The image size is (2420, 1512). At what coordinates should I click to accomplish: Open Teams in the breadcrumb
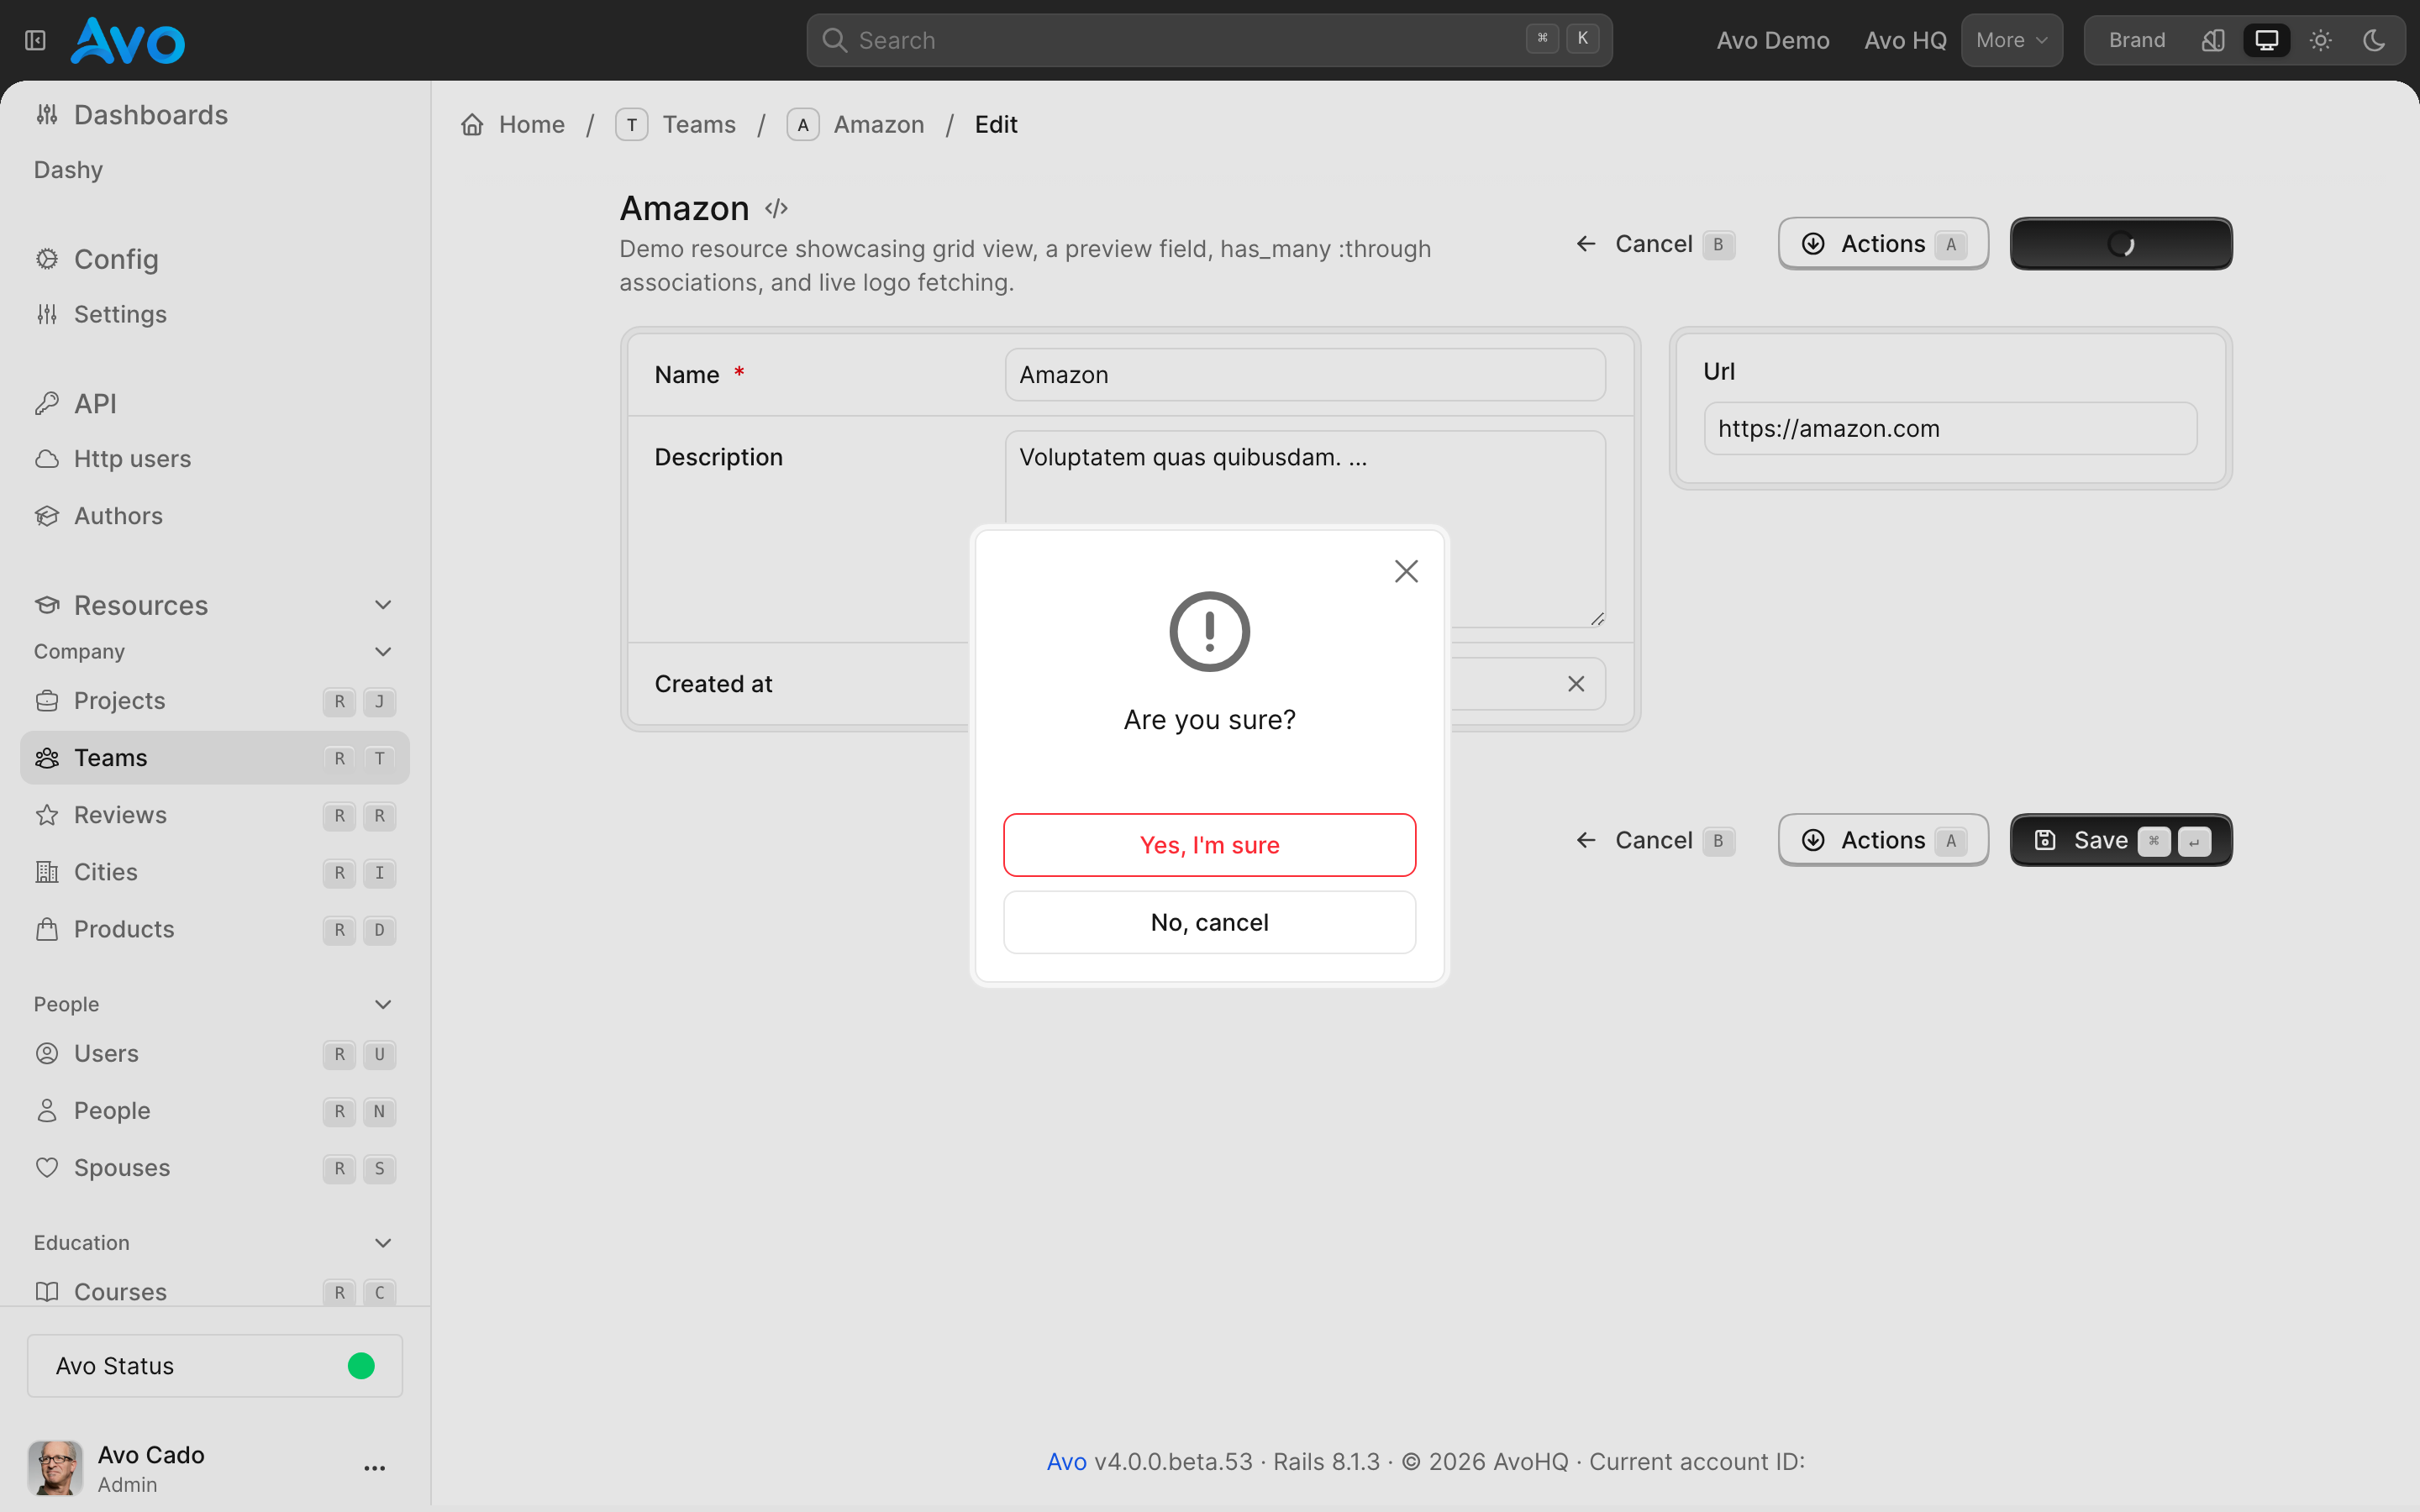click(698, 124)
